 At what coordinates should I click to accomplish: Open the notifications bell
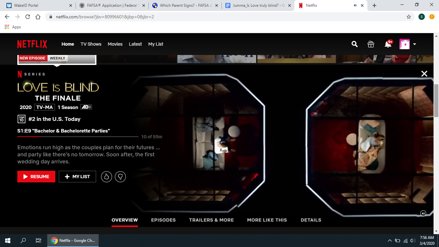(x=388, y=44)
